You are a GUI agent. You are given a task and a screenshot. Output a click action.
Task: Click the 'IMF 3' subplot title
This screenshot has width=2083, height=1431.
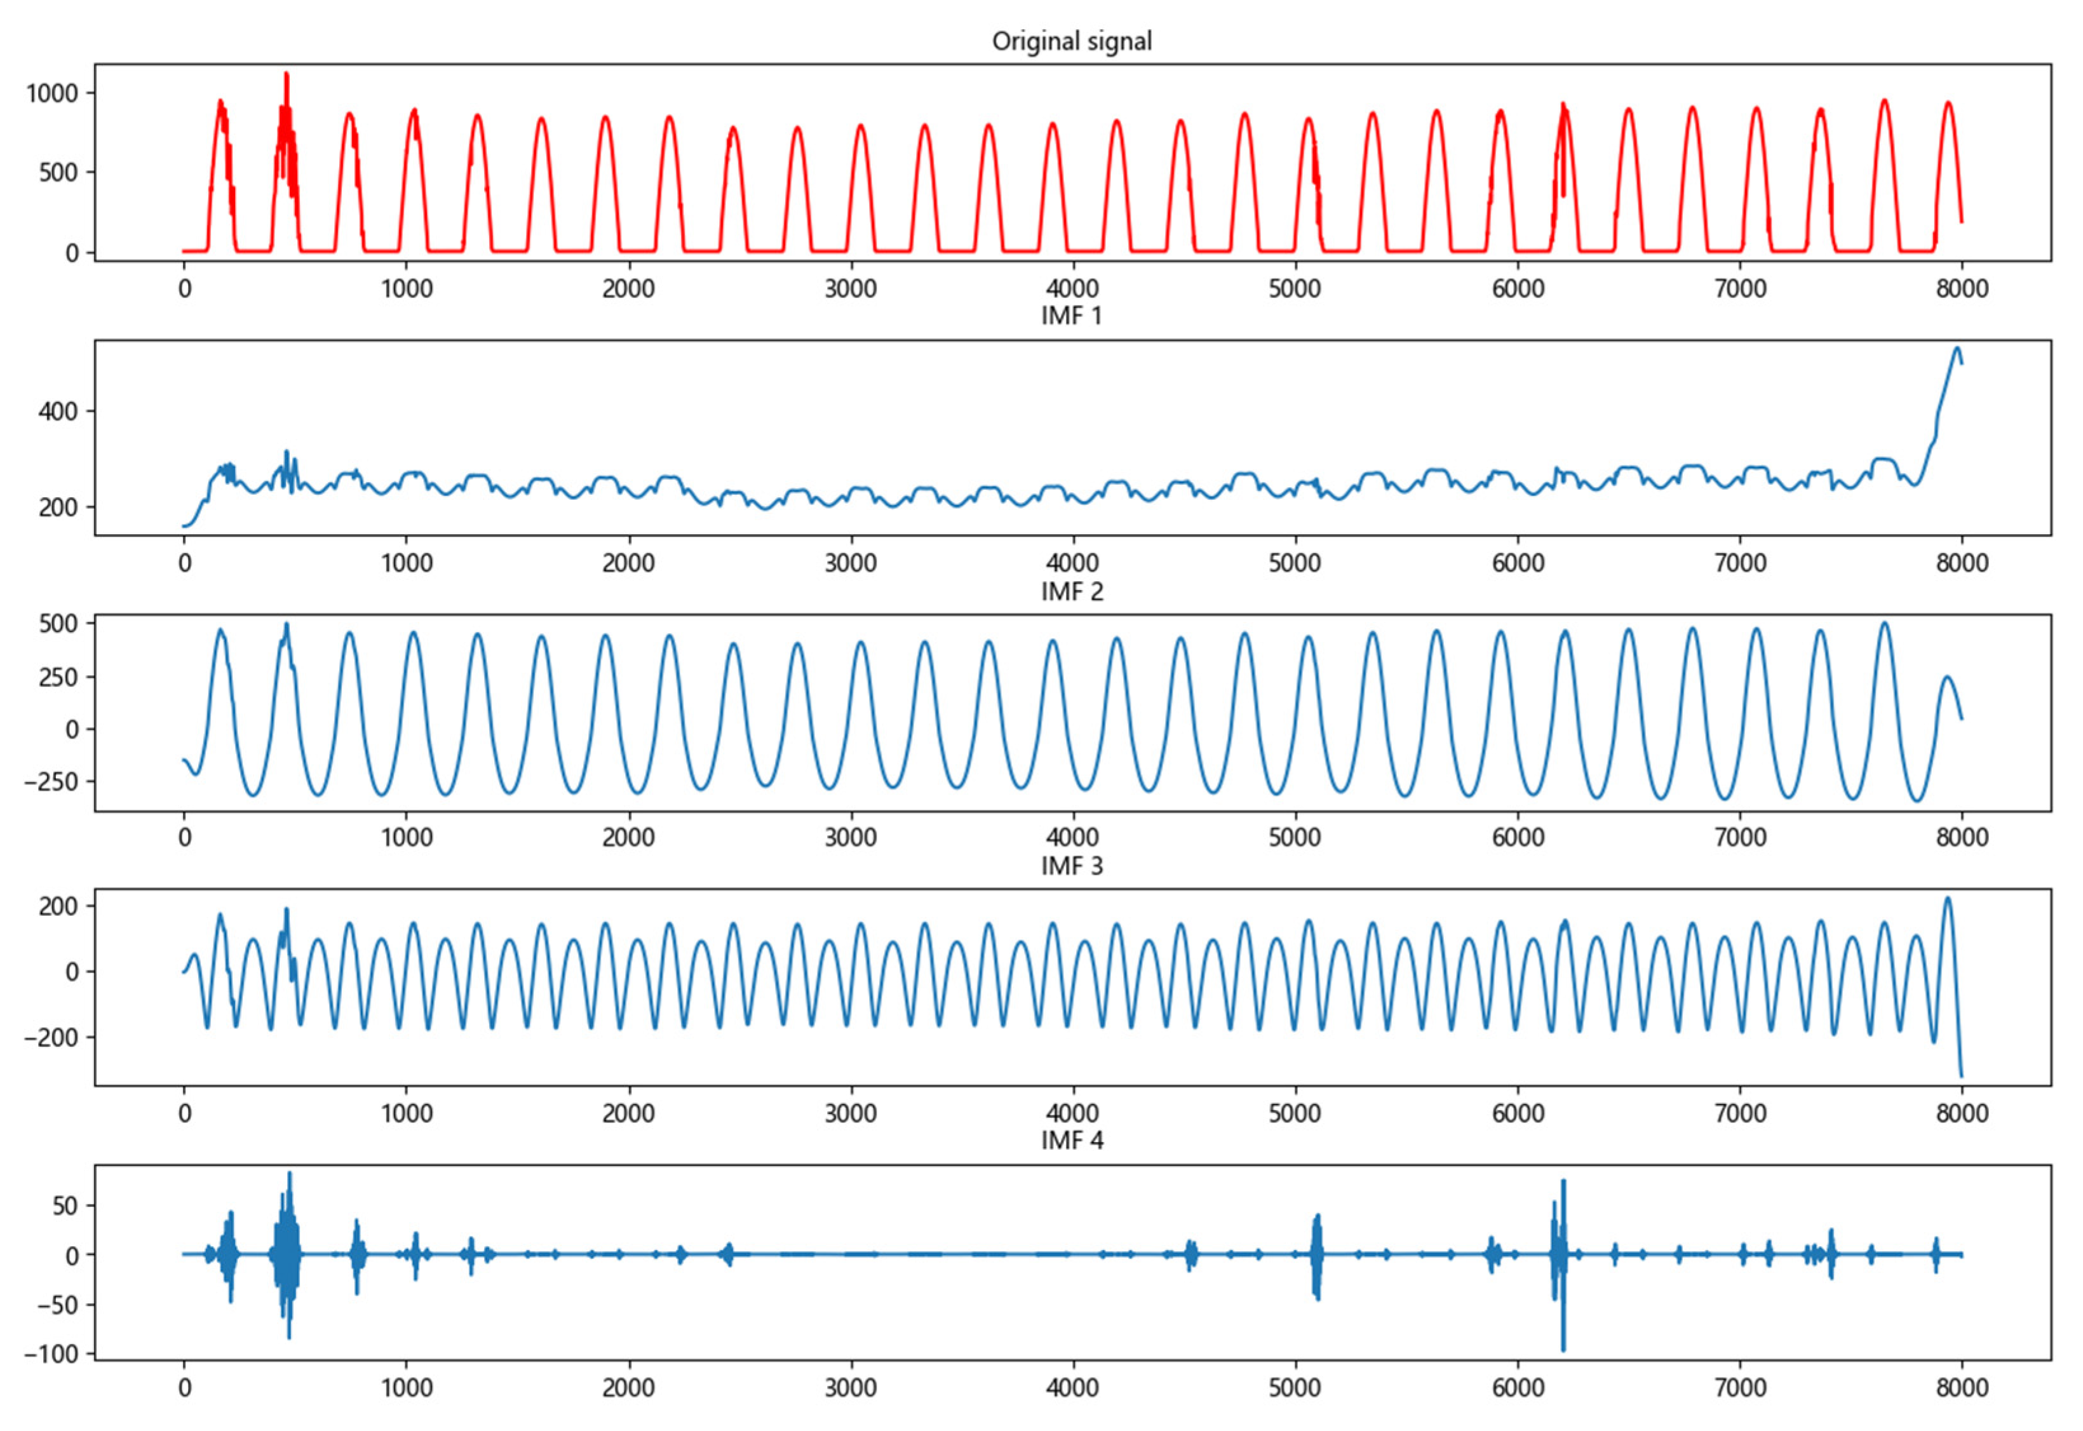(x=1072, y=866)
